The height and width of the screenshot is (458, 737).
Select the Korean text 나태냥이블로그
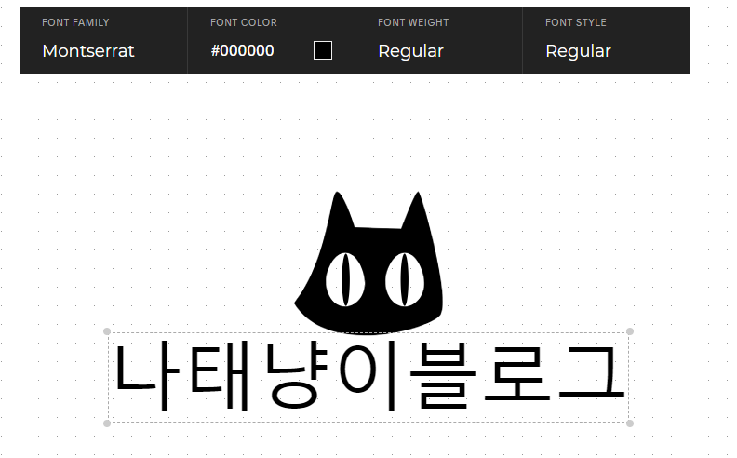pyautogui.click(x=369, y=377)
